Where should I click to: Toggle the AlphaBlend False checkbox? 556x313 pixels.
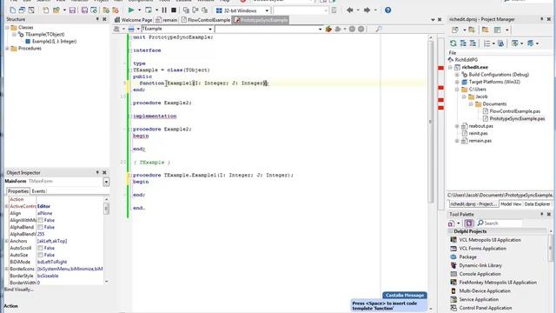click(41, 227)
